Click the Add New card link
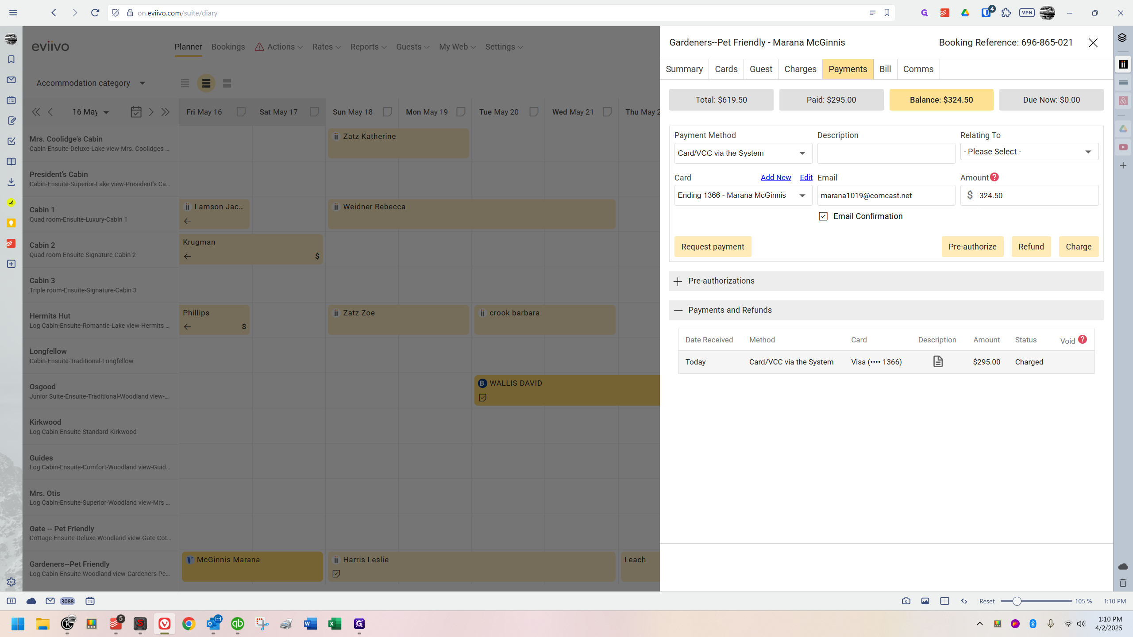 pos(775,177)
